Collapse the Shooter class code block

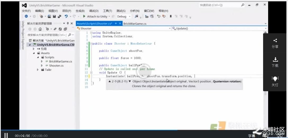click(91, 44)
